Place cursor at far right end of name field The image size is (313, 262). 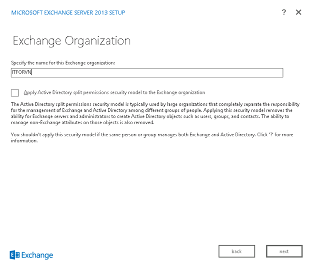click(x=280, y=73)
